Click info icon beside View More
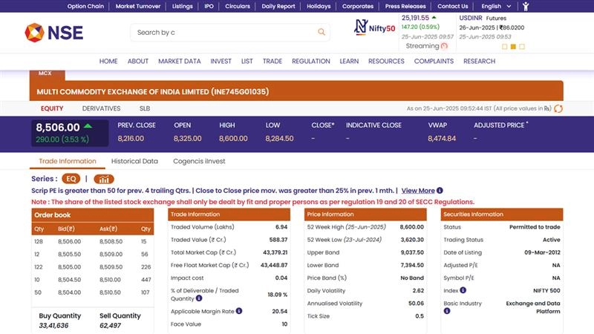The width and height of the screenshot is (594, 334). click(x=440, y=191)
